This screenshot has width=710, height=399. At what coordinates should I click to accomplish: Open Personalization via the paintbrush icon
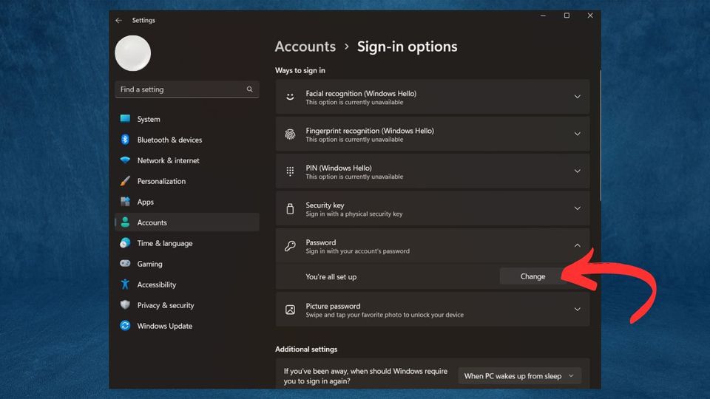tap(126, 181)
